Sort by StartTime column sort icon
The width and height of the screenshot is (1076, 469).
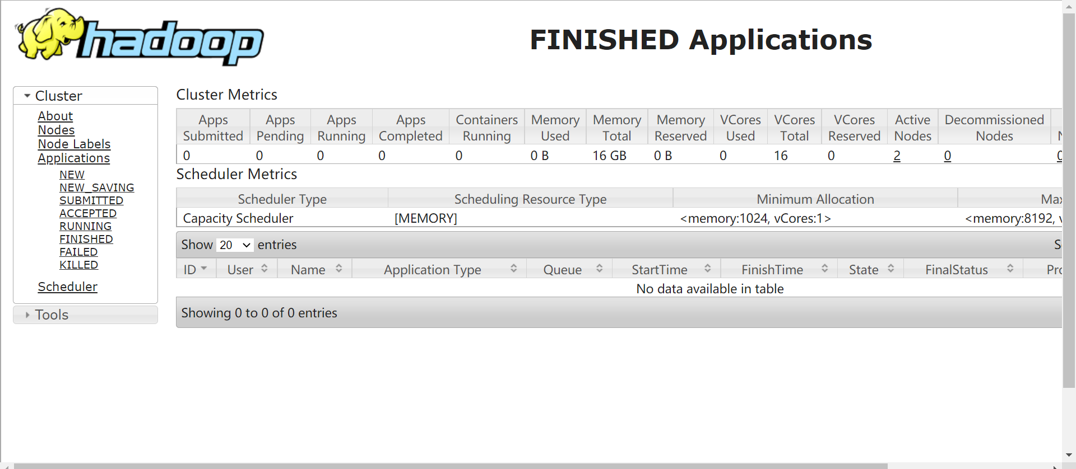(x=708, y=269)
